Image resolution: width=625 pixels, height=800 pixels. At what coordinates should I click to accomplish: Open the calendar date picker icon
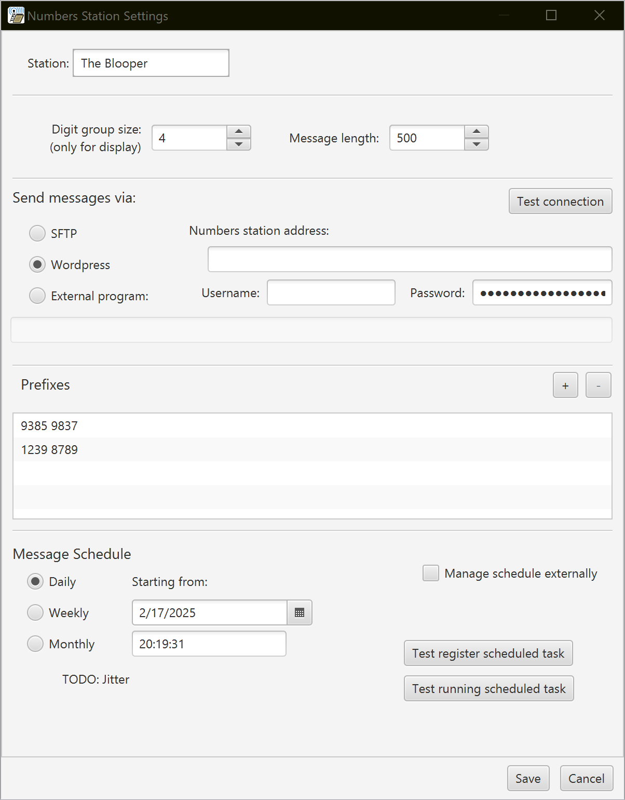[x=300, y=613]
